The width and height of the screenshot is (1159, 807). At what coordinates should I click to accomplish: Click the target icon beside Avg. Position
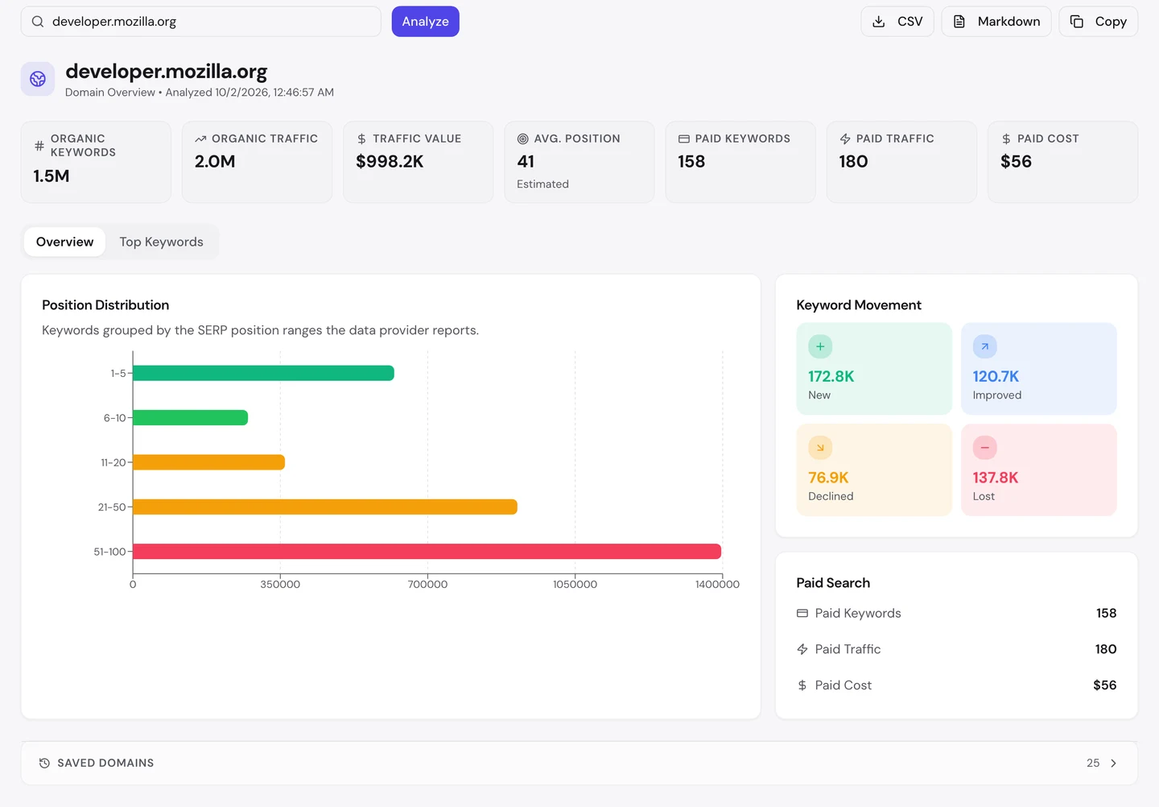point(522,139)
